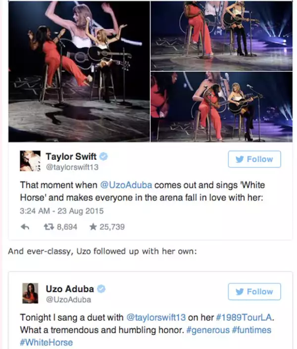Click the Taylor Swift display name

click(x=71, y=156)
